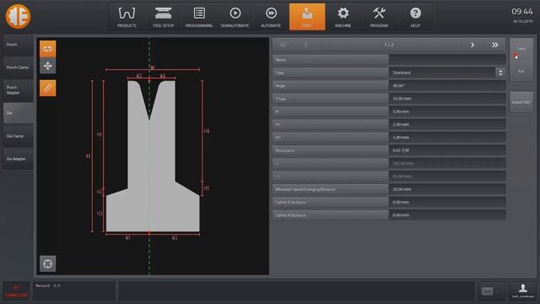540x304 pixels.
Task: Select the Punch tab
Action: click(19, 45)
